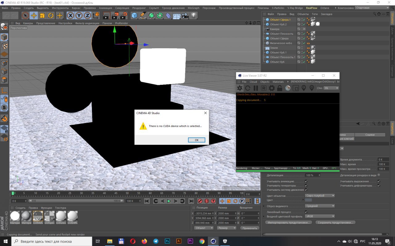Viewport: 395px width, 246px height.
Task: Start Octane render in Live Viewer
Action: coord(240,88)
